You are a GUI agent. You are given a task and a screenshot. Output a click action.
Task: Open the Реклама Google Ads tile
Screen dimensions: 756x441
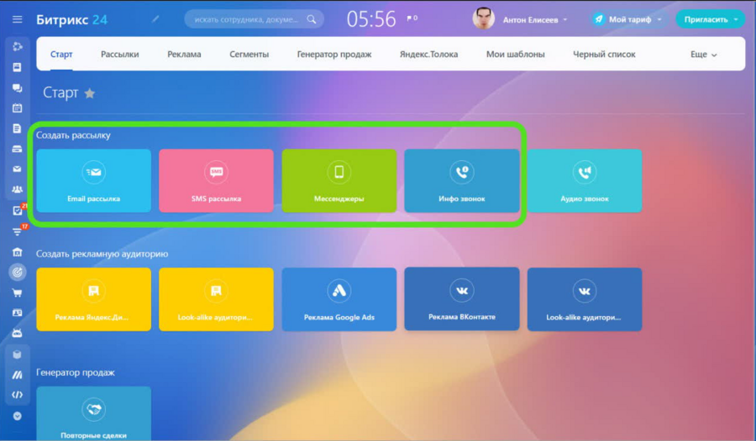[339, 299]
